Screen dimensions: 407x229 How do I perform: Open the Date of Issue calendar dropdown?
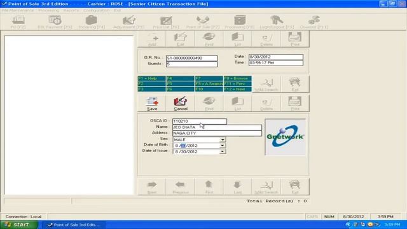pyautogui.click(x=223, y=151)
